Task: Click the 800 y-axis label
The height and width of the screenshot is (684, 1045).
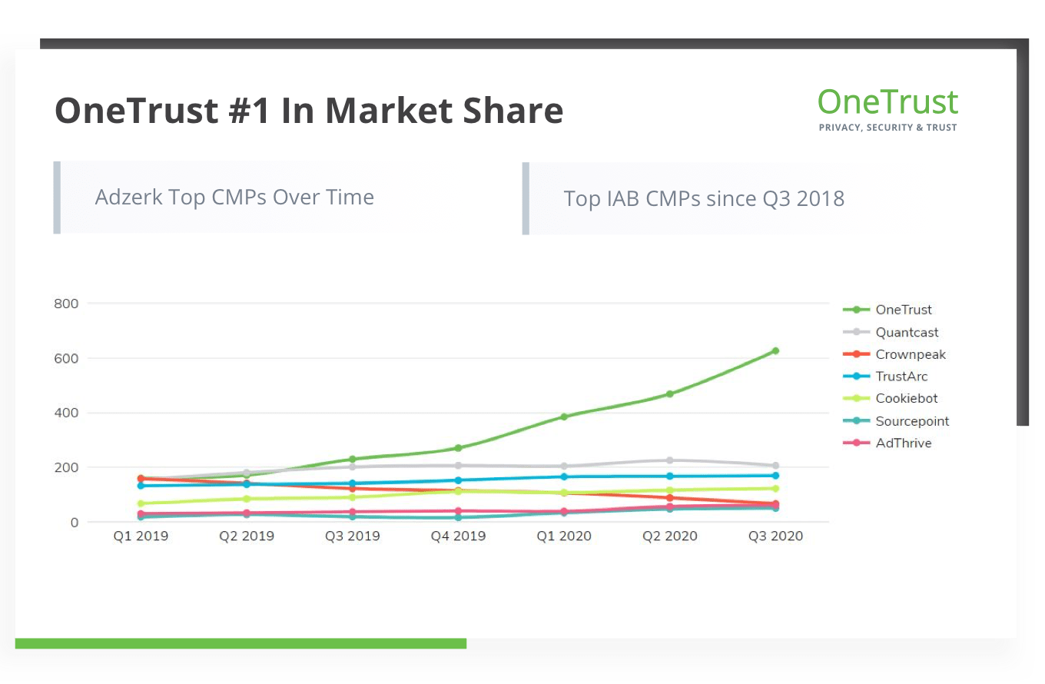Action: 67,304
